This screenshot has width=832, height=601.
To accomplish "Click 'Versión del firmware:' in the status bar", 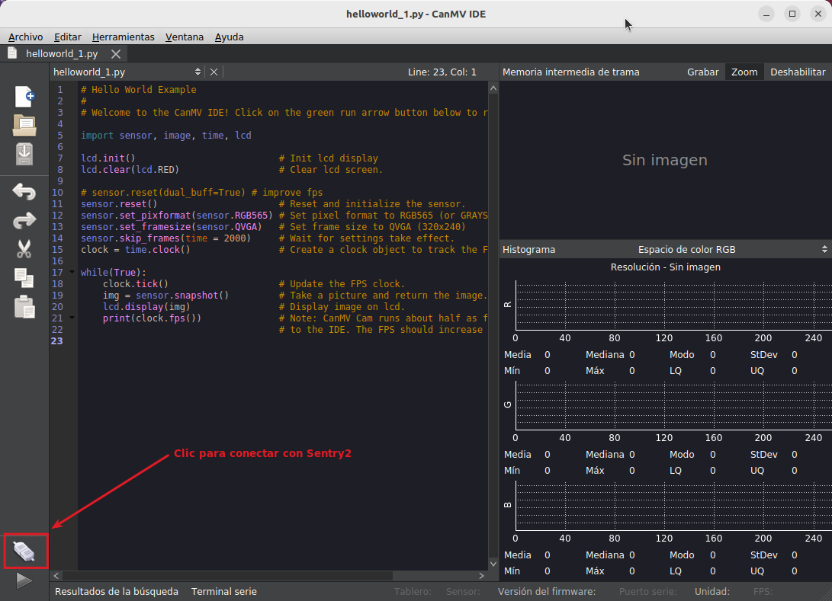I will [x=547, y=591].
